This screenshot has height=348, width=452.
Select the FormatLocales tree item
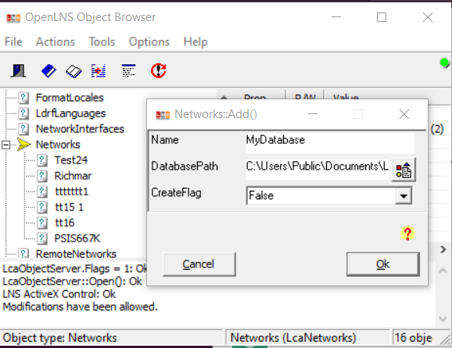(x=70, y=98)
